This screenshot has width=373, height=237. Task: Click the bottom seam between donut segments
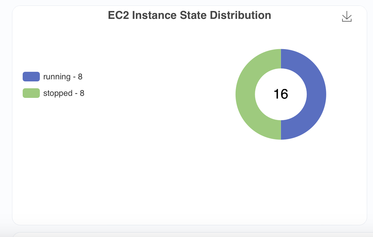[x=281, y=130]
